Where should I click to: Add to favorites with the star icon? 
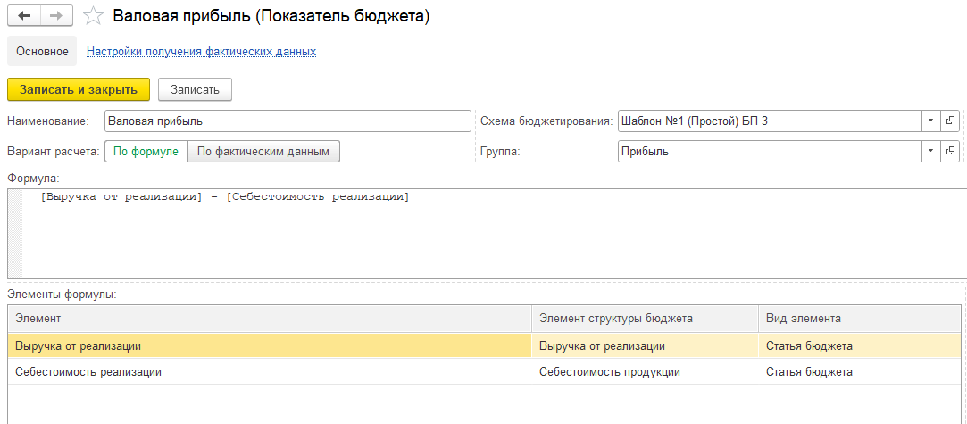point(93,16)
